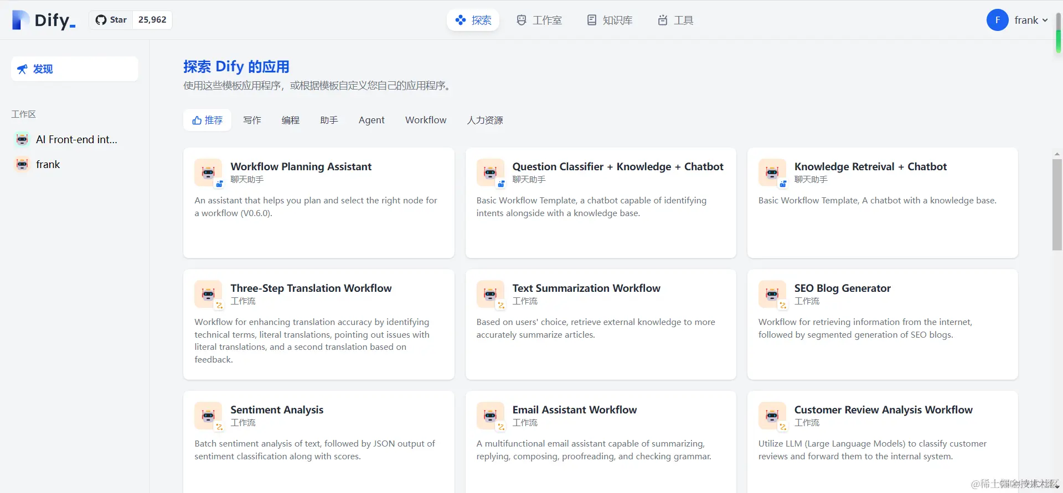Click the app list scroll-up arrow

1057,154
